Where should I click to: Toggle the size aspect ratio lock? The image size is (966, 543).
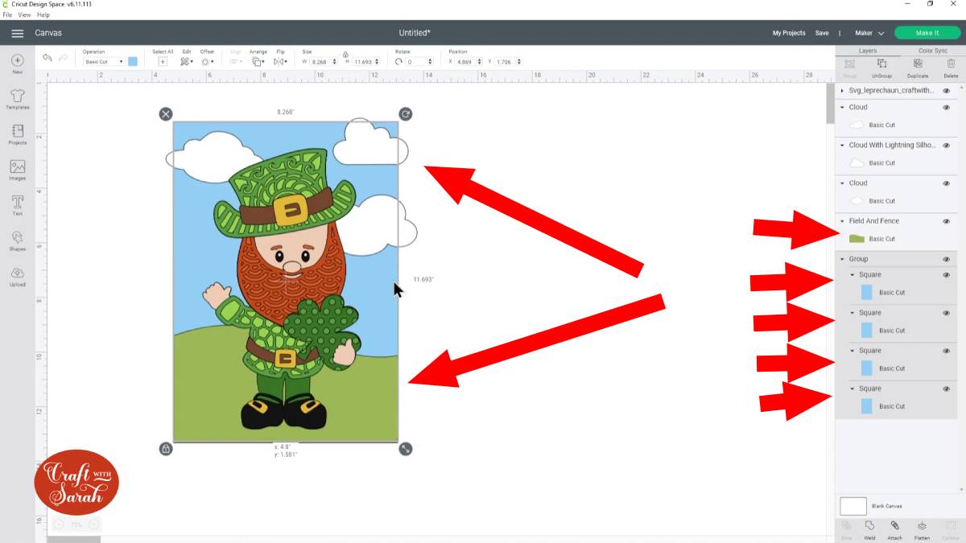(345, 53)
